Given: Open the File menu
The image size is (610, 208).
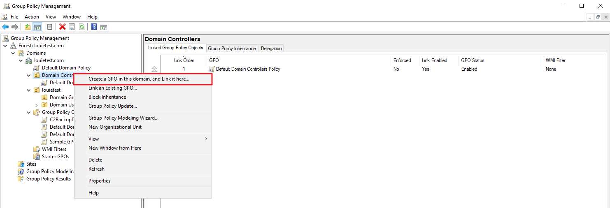Looking at the screenshot, I should (14, 17).
